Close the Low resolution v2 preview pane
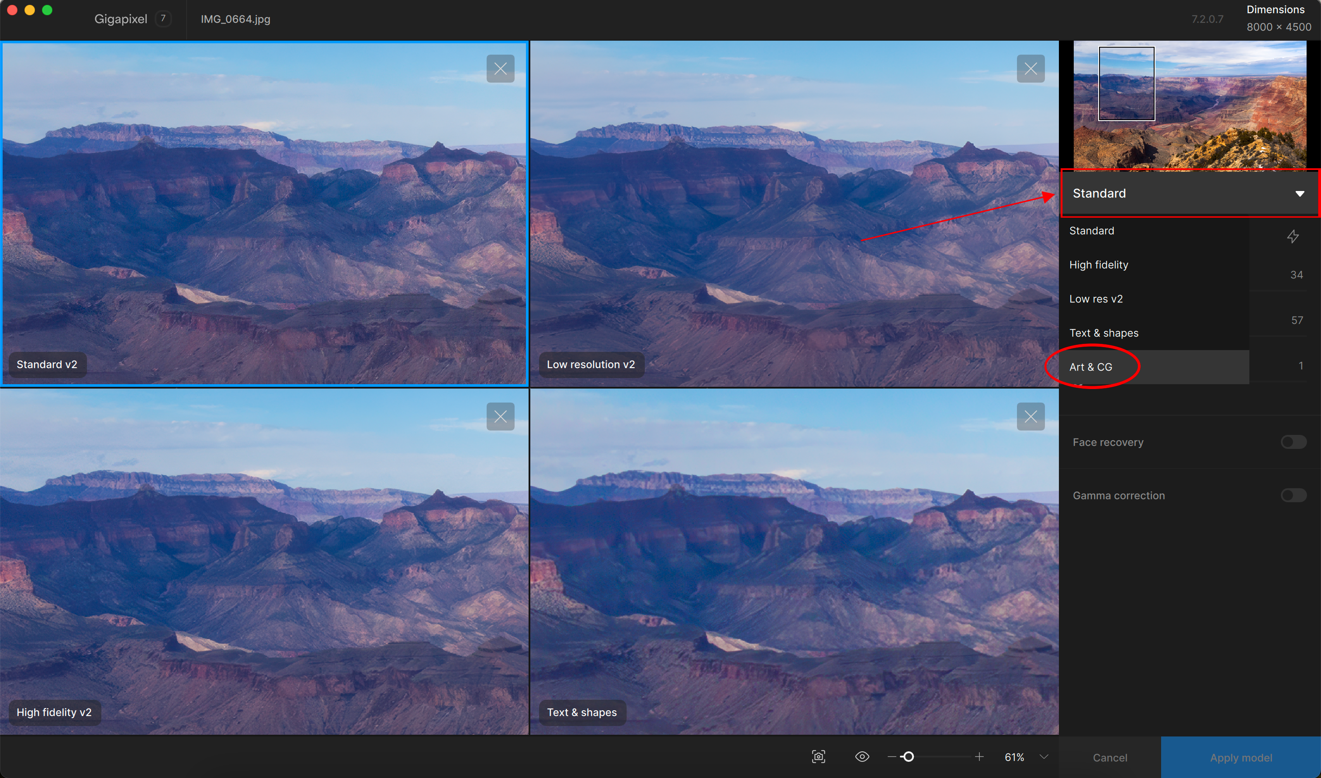The width and height of the screenshot is (1321, 778). pyautogui.click(x=1031, y=69)
